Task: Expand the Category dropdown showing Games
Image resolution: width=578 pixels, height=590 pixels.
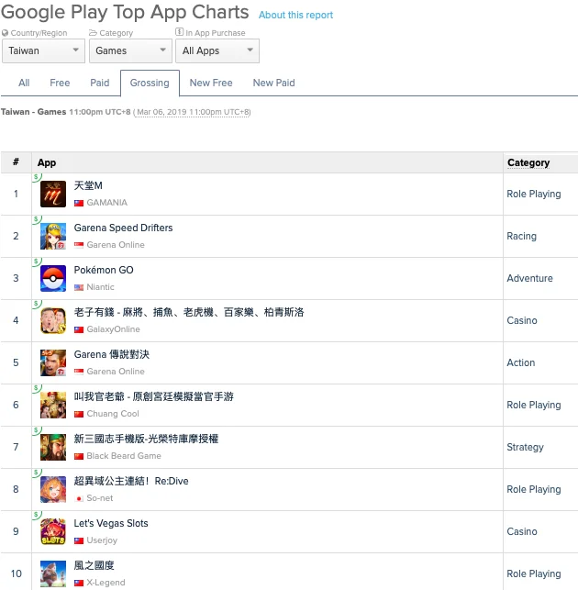Action: [127, 51]
